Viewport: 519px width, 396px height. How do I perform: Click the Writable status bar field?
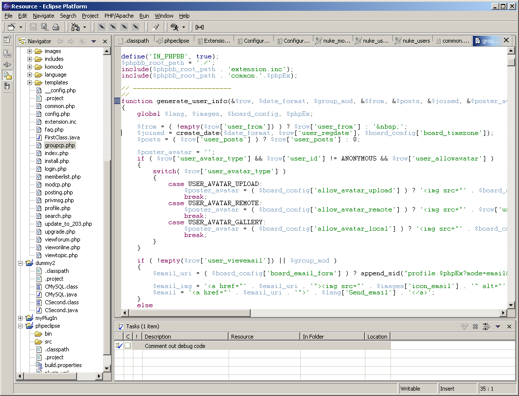[x=417, y=389]
